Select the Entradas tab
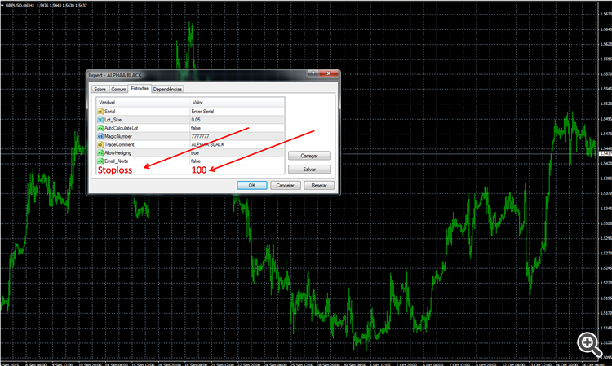The image size is (612, 366). point(140,89)
